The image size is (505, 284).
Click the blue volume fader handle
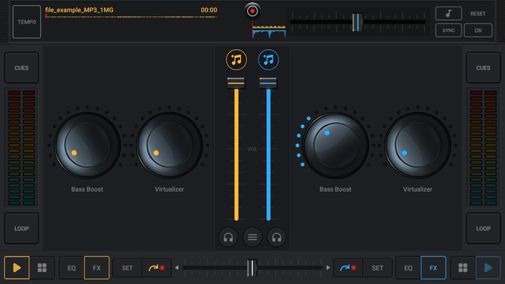[x=268, y=82]
